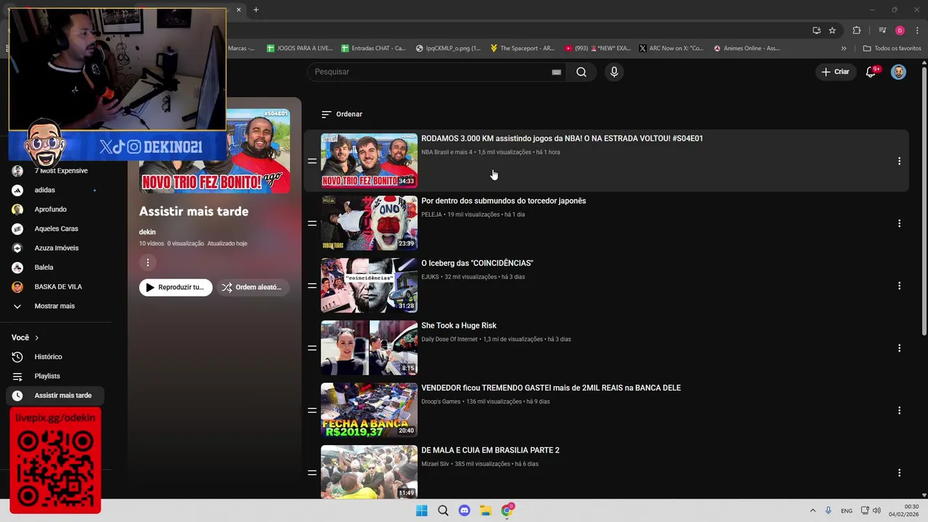Grab reorder handle of RODAMOS 3.000 KM video
The image size is (928, 522).
[312, 161]
